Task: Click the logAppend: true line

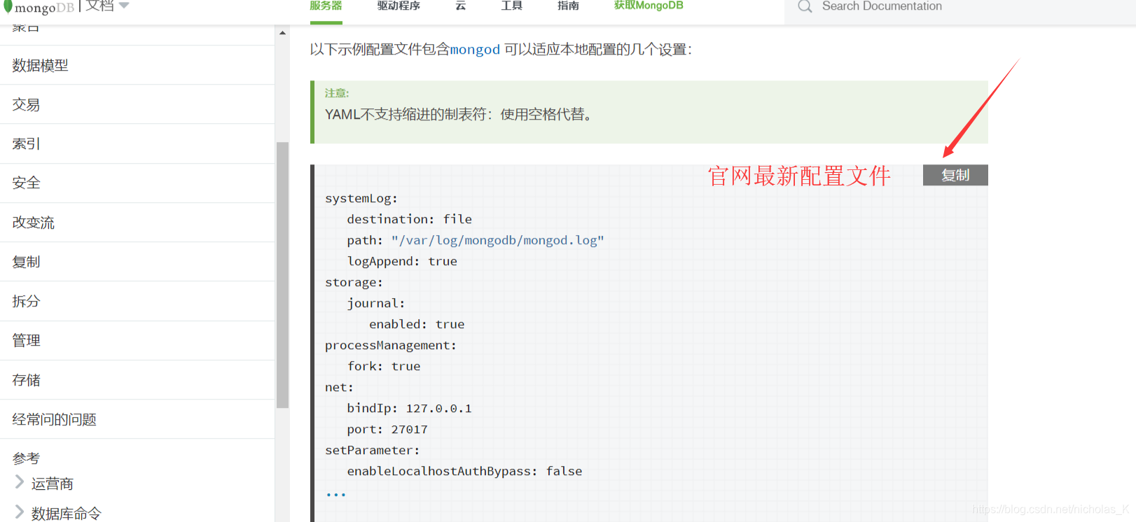Action: coord(402,261)
